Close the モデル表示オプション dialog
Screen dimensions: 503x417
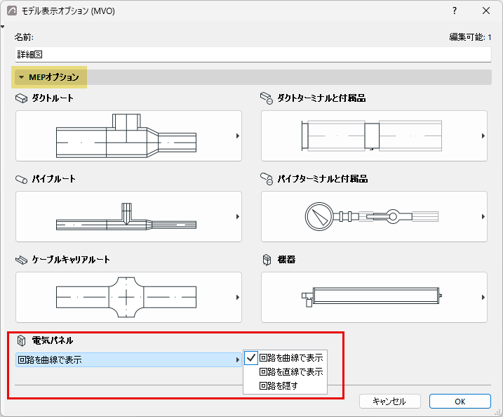point(486,11)
